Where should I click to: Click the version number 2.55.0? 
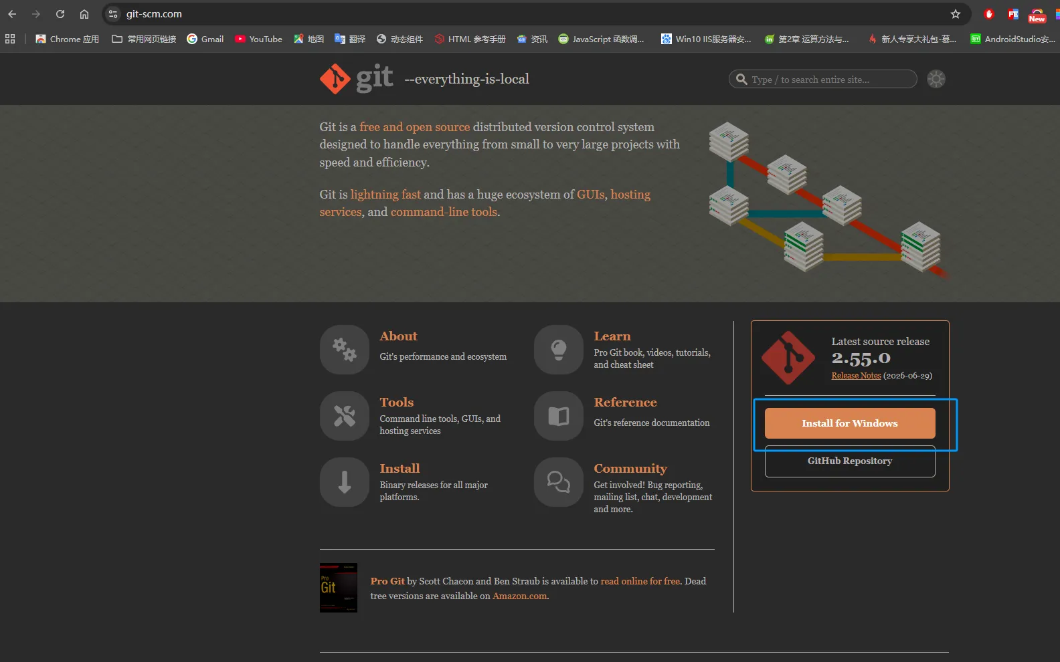tap(861, 359)
